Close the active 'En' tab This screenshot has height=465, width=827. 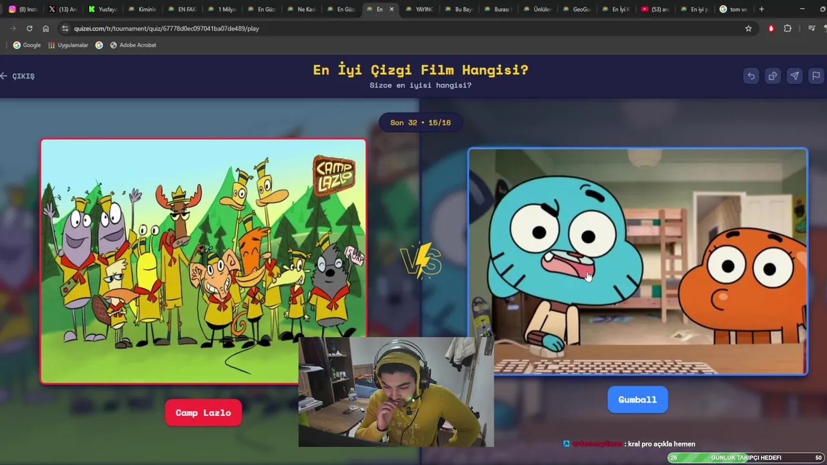point(392,9)
